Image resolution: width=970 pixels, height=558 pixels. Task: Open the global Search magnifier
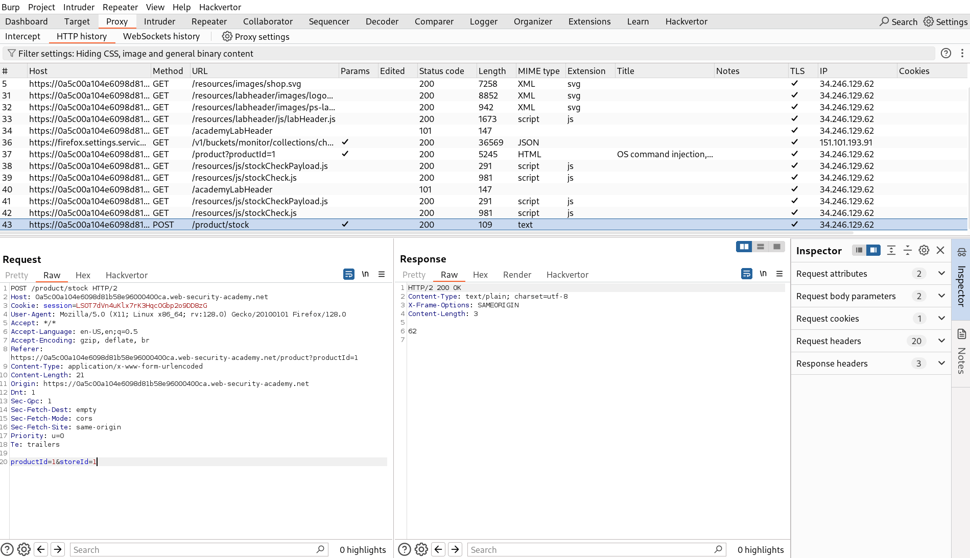click(x=884, y=21)
